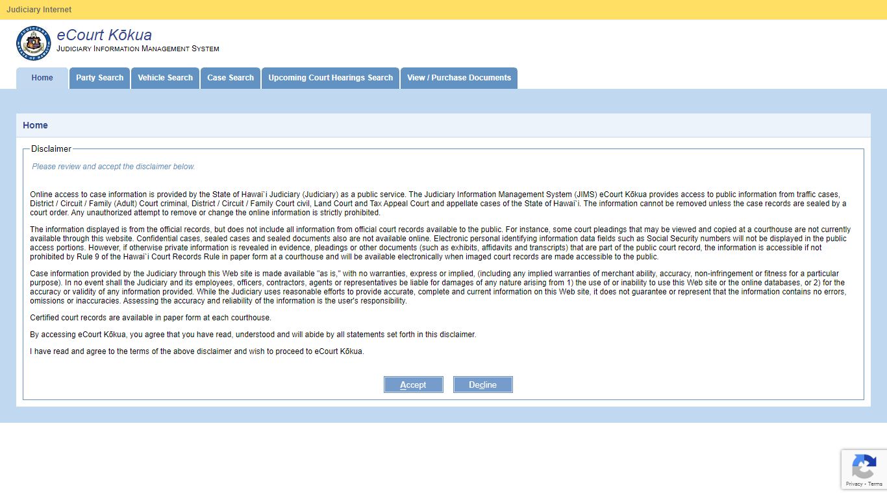The height and width of the screenshot is (498, 887).
Task: Switch to the Party Search tab
Action: [99, 78]
